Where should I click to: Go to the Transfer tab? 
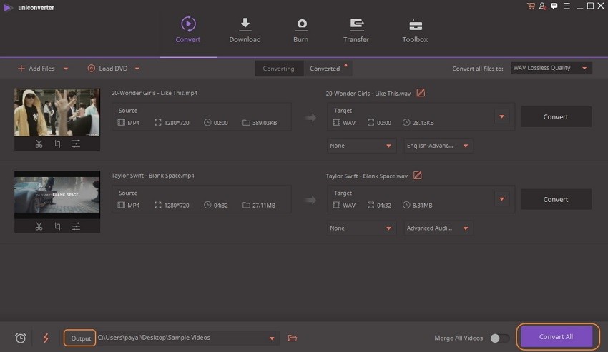click(356, 30)
